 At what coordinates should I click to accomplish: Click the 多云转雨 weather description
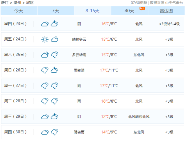pos(79,55)
